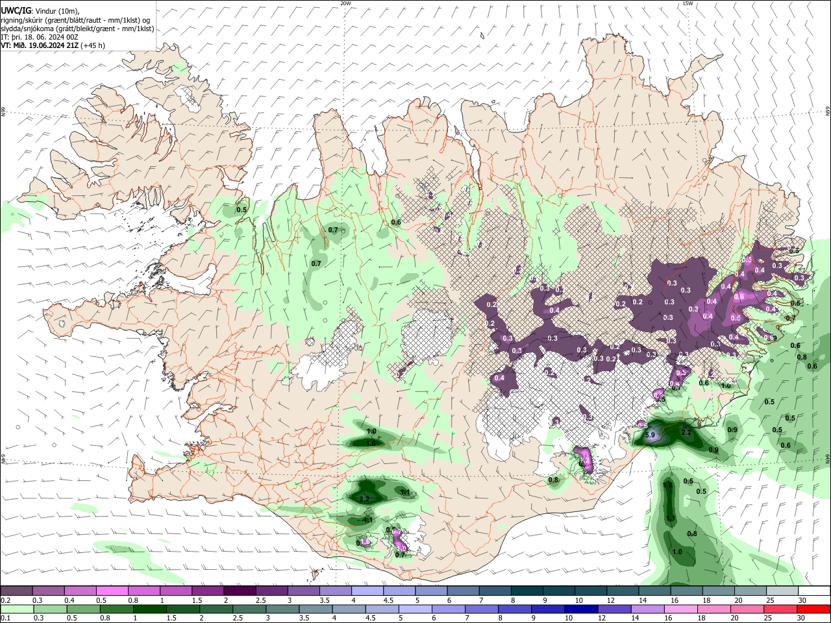Click the bright red swatch after 30 in bottom legend row
This screenshot has width=831, height=623.
813,609
